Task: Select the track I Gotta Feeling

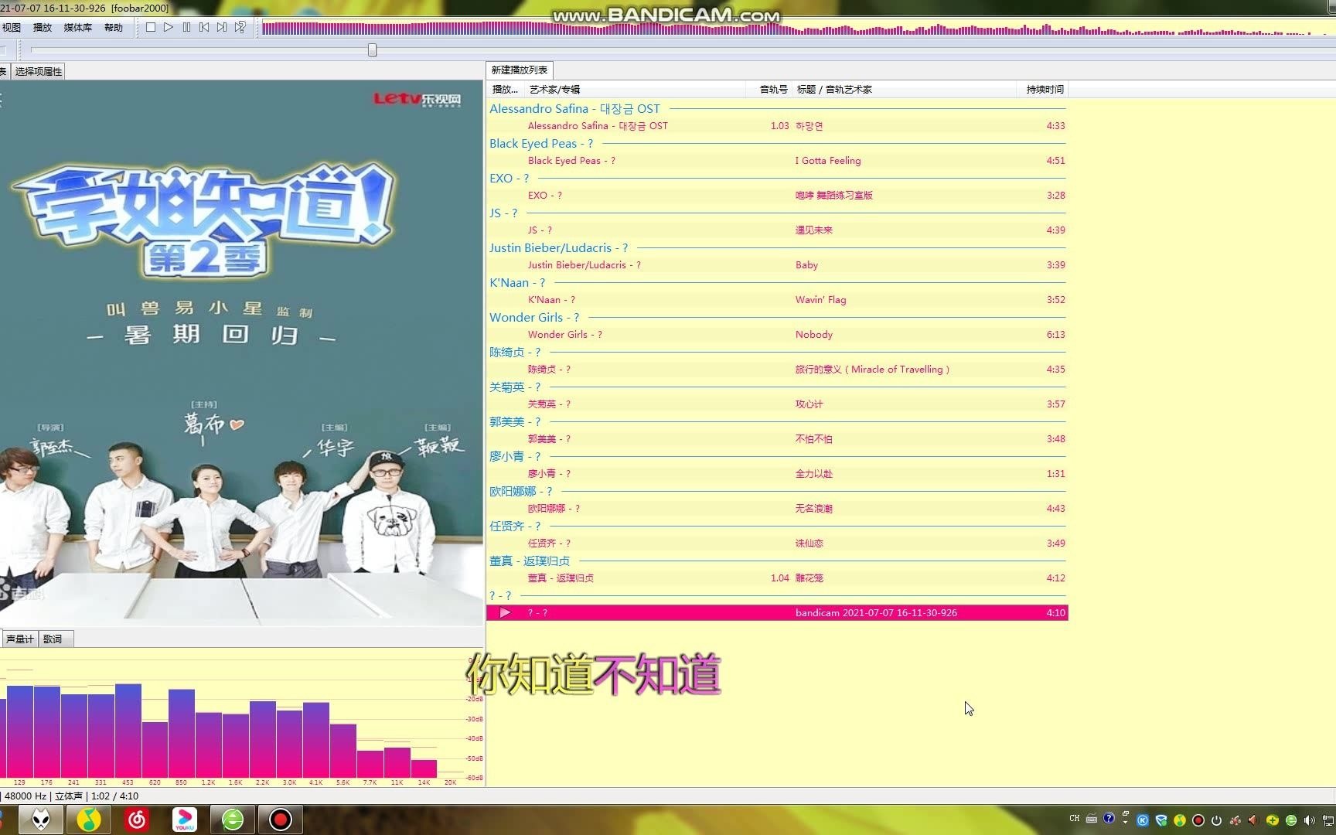Action: click(777, 161)
